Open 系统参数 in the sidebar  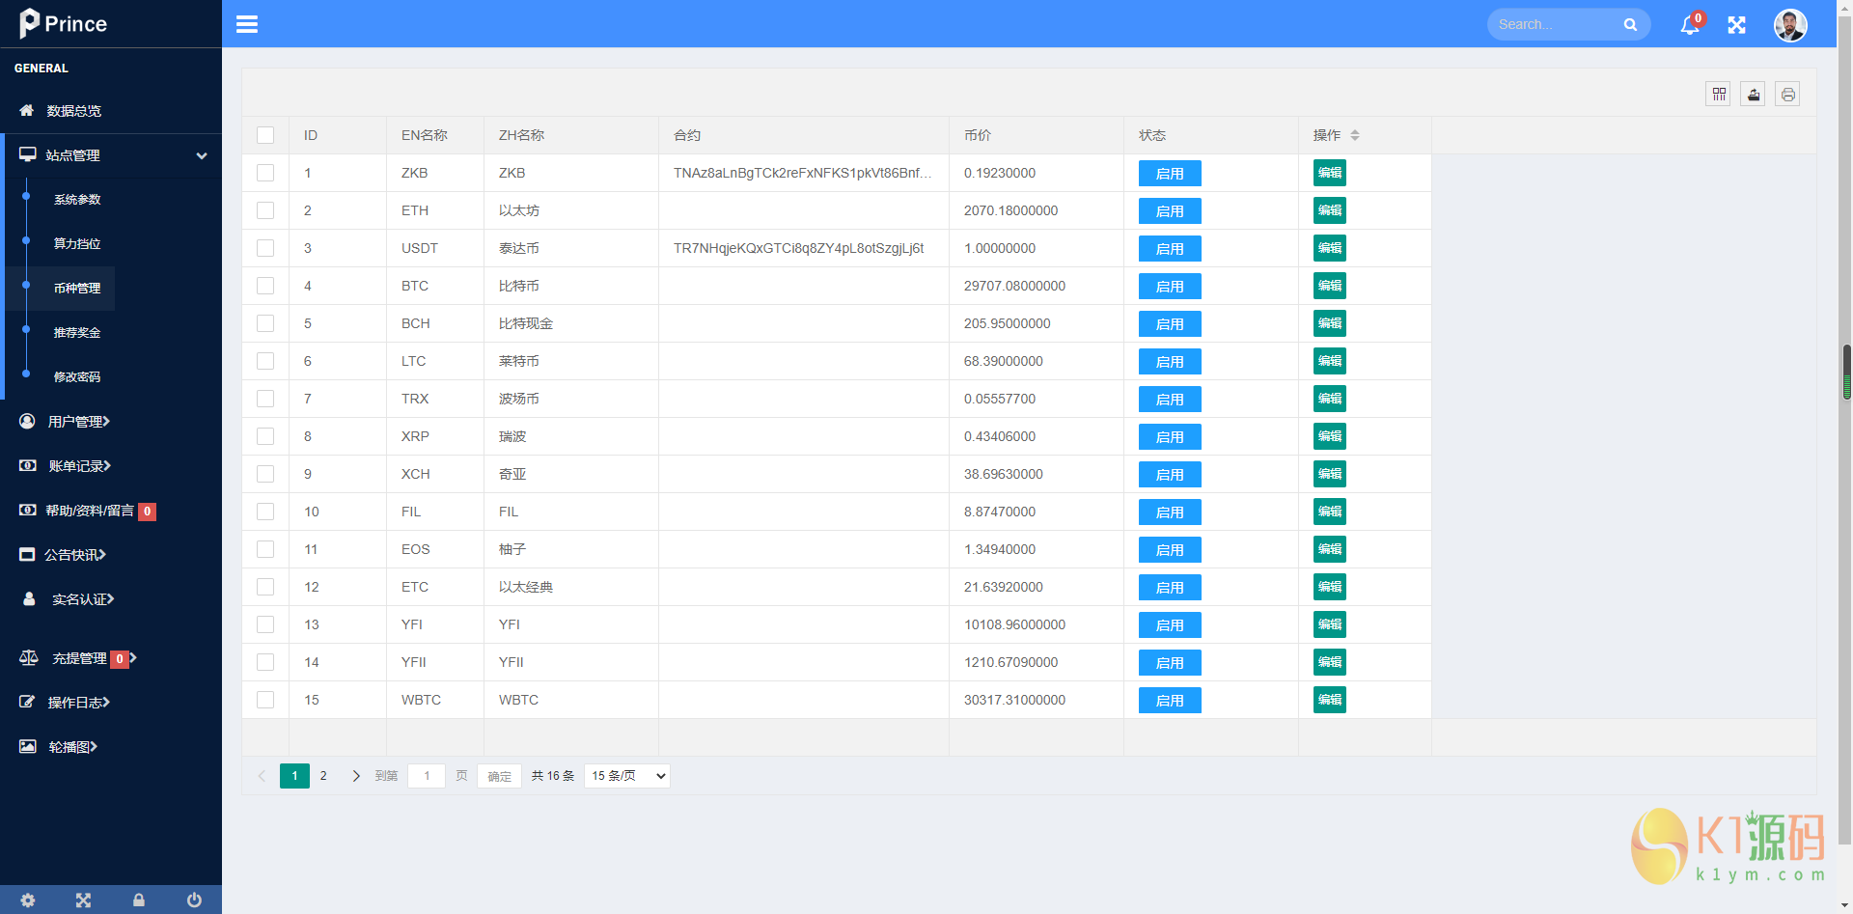coord(77,200)
